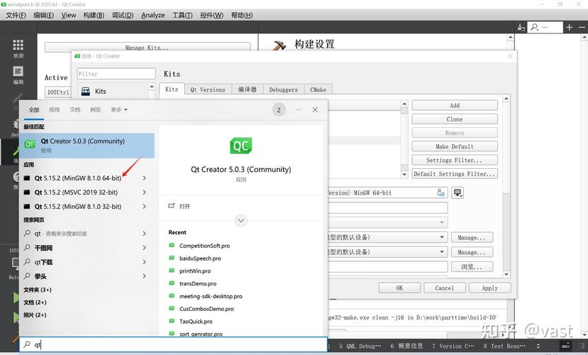Click Manage Kits... button in background window

tap(147, 48)
